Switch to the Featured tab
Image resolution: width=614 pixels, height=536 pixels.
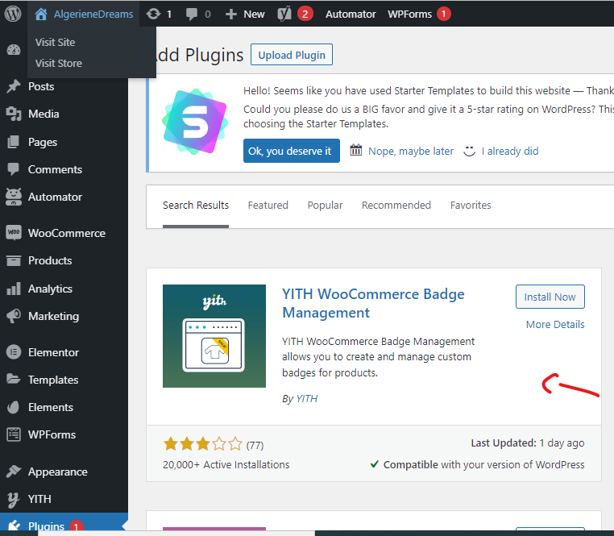[x=268, y=206]
